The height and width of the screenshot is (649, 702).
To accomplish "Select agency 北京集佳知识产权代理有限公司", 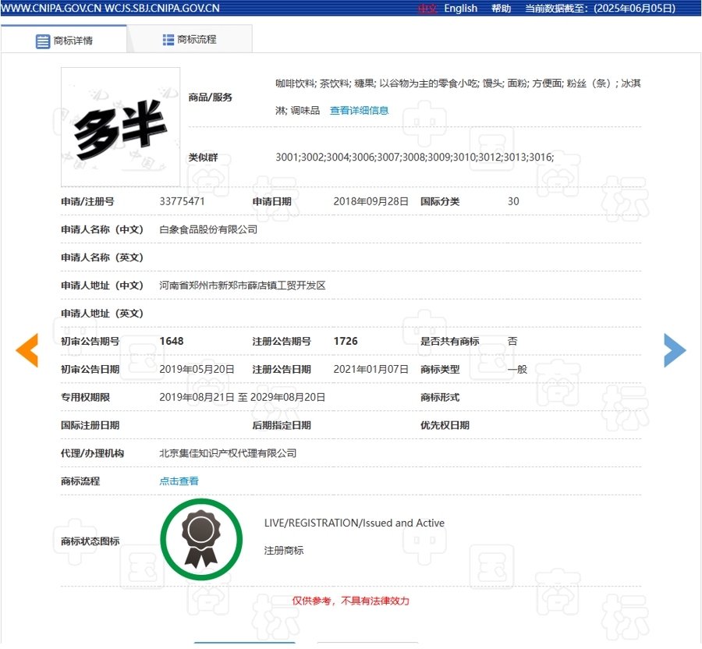I will [228, 453].
